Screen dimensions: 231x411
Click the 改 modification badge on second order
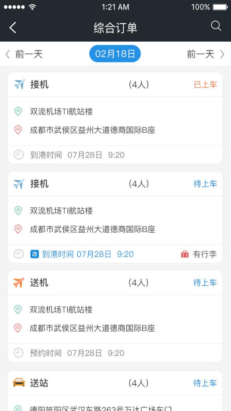tap(34, 254)
